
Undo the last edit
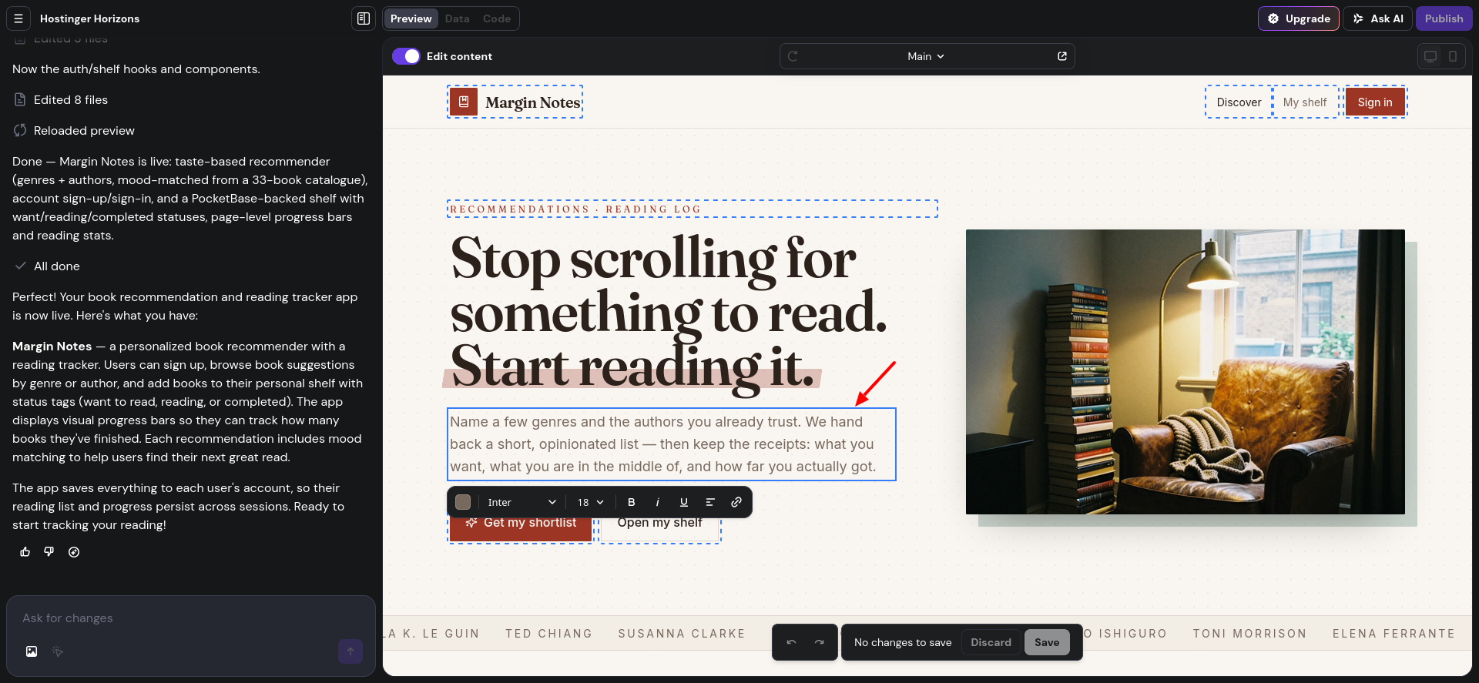(x=791, y=642)
